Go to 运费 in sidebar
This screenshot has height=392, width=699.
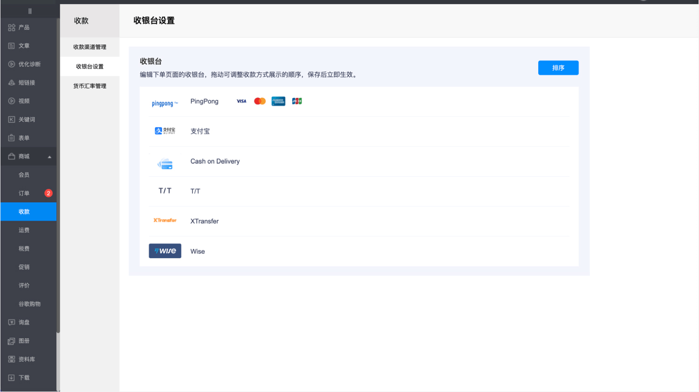[x=24, y=230]
